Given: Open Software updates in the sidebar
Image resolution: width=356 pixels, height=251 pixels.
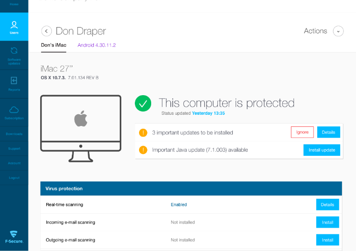Looking at the screenshot, I should [14, 56].
